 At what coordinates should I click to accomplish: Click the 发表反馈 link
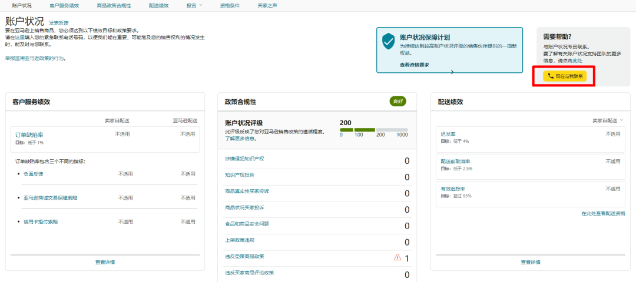(x=58, y=23)
